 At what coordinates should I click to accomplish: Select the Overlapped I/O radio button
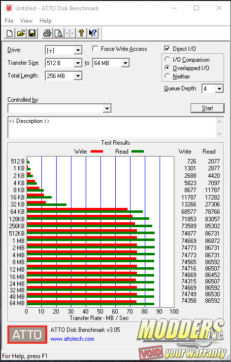click(167, 68)
